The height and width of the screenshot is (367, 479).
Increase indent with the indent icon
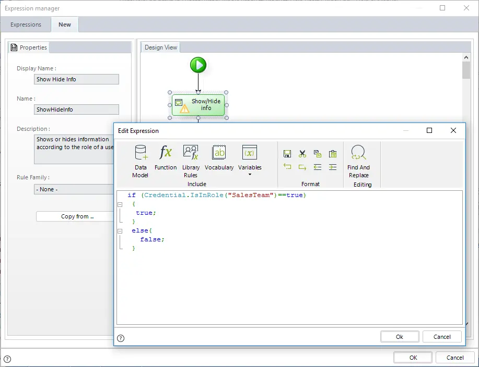click(x=333, y=167)
